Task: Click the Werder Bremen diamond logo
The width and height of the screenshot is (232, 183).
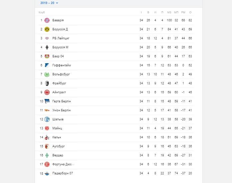Action: point(47,155)
